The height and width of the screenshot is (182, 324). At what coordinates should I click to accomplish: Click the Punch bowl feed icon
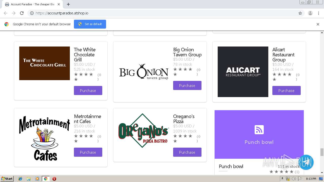click(x=259, y=130)
